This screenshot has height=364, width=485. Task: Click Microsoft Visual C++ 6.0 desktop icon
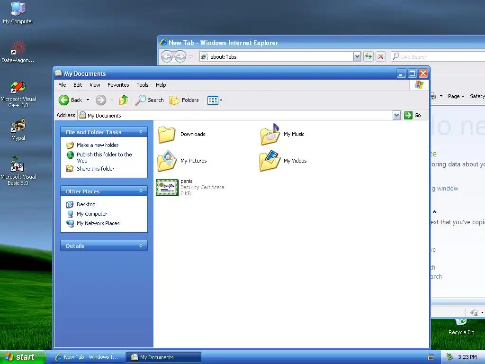(x=18, y=94)
